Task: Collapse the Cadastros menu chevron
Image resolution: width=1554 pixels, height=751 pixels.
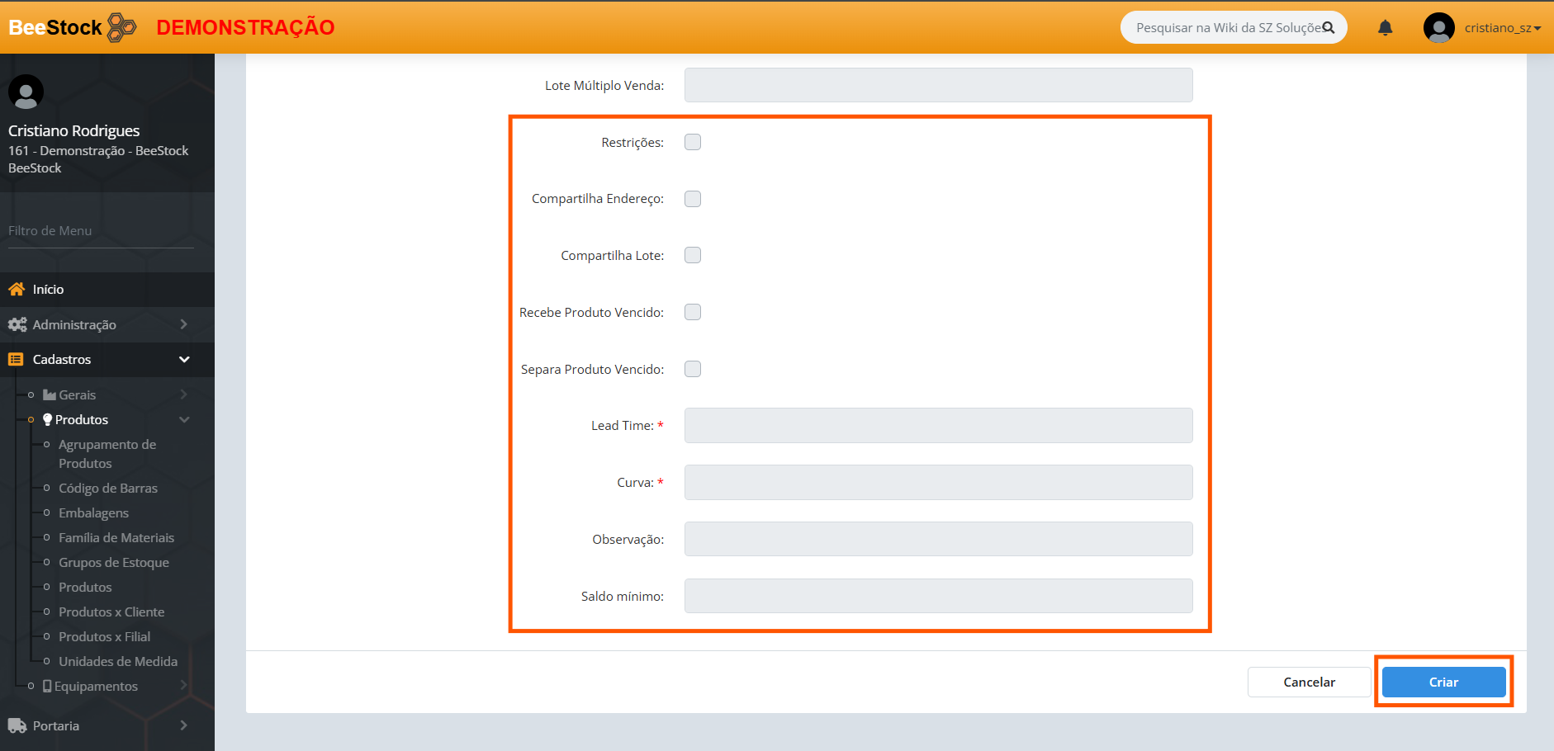Action: [184, 359]
